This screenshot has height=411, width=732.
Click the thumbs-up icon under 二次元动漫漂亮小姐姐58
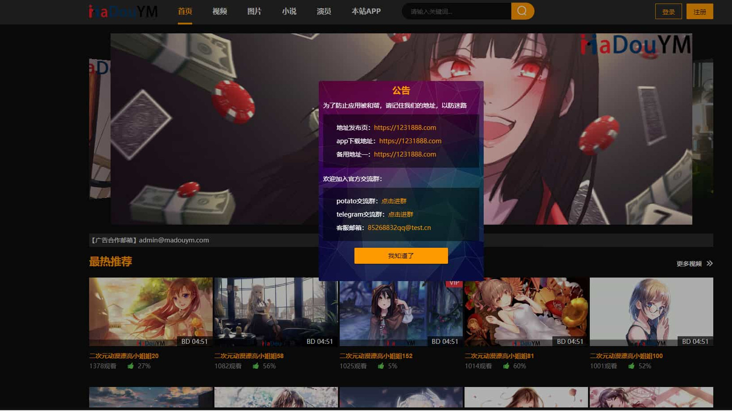[255, 366]
